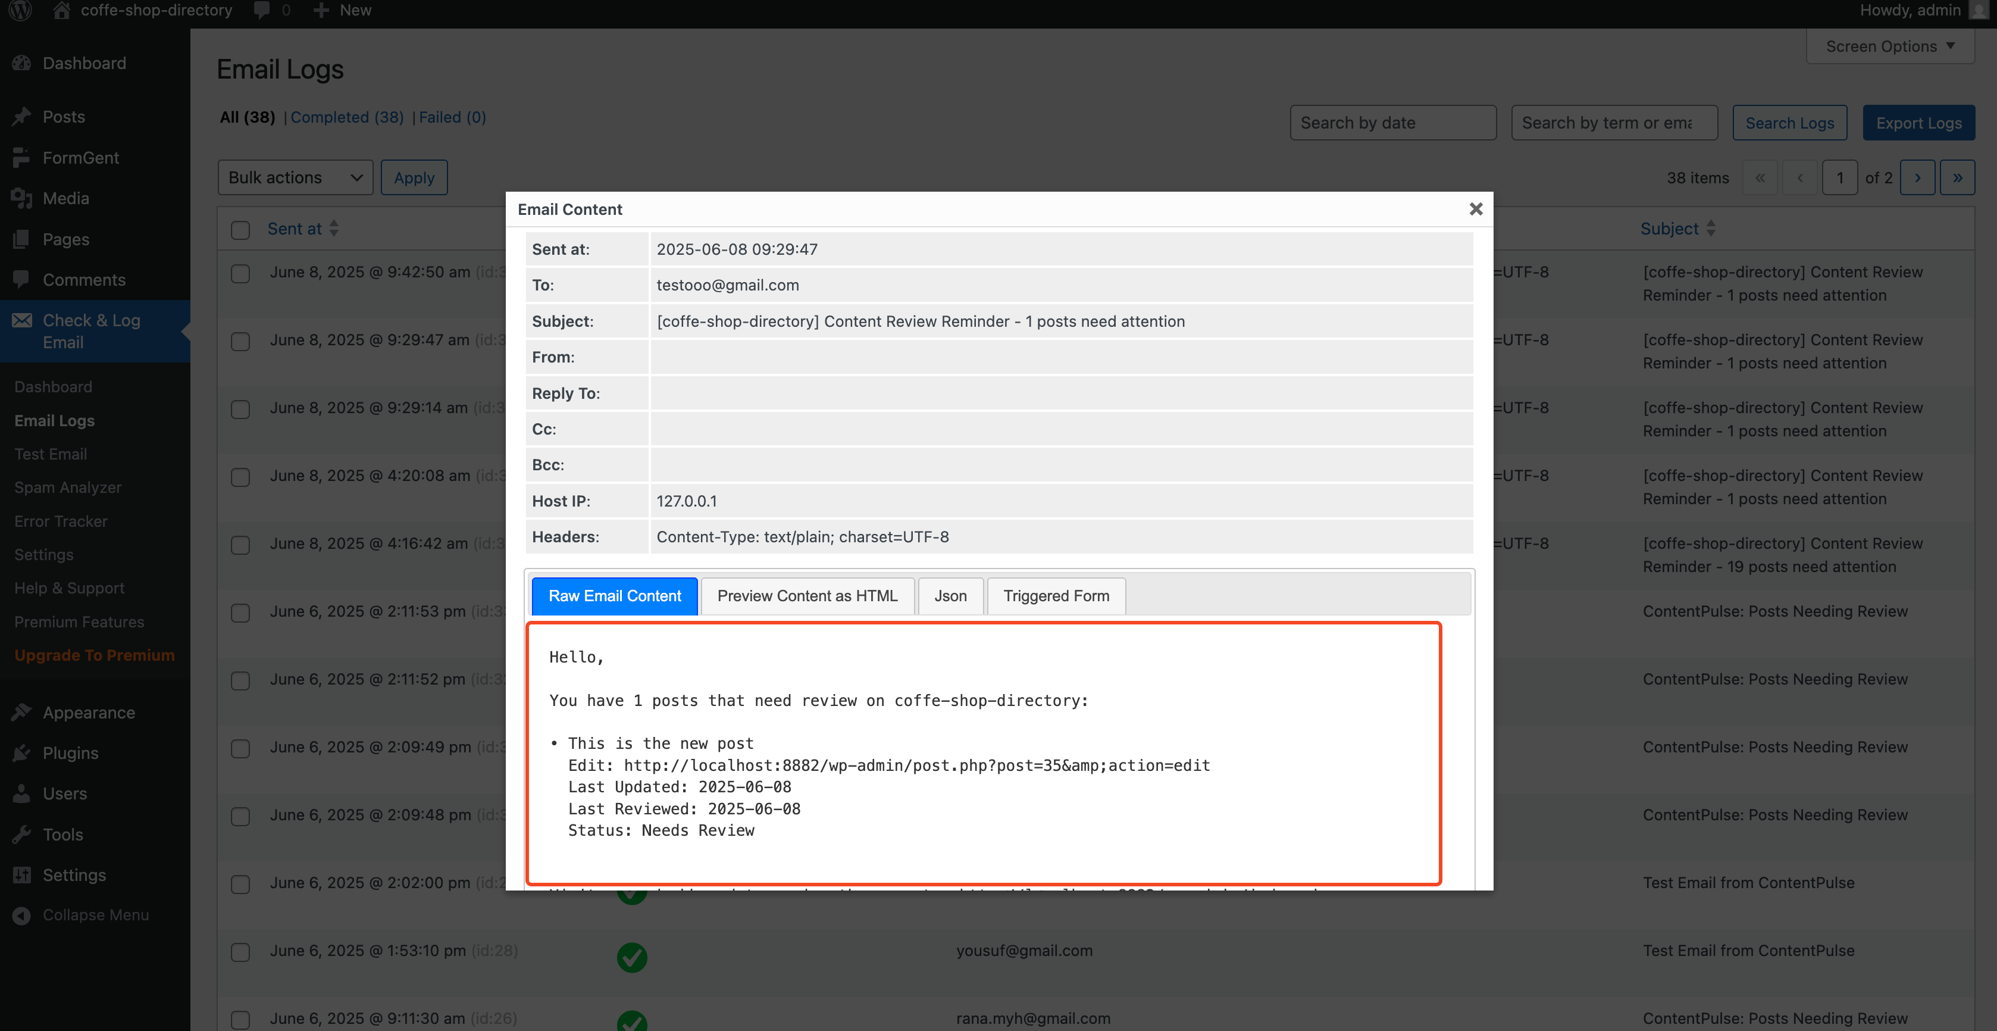Click the Pages sidebar icon
The height and width of the screenshot is (1031, 1997).
(21, 239)
